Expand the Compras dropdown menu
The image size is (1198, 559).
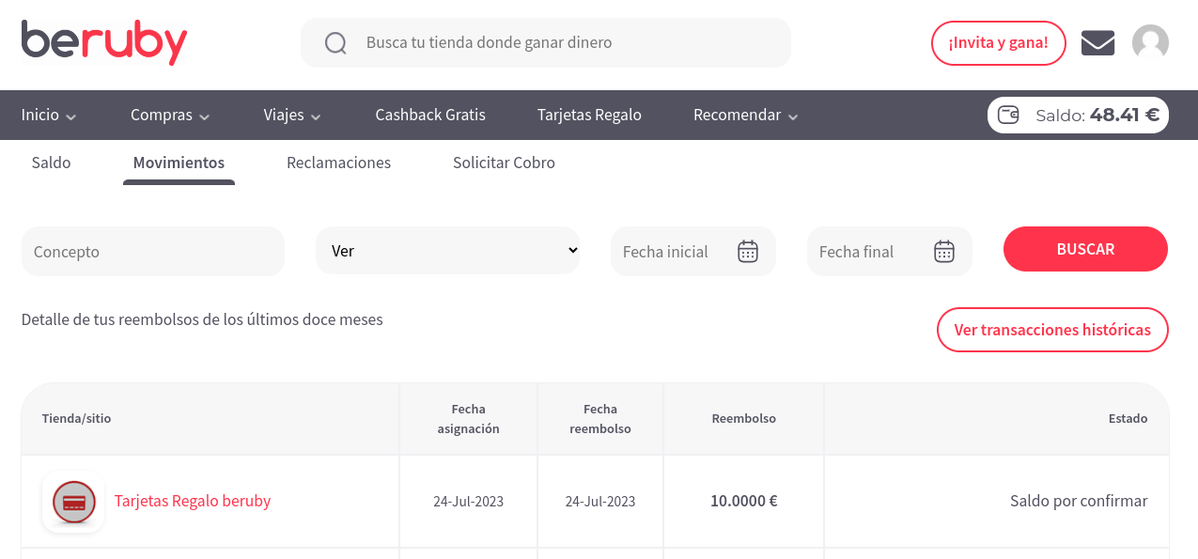pos(170,116)
